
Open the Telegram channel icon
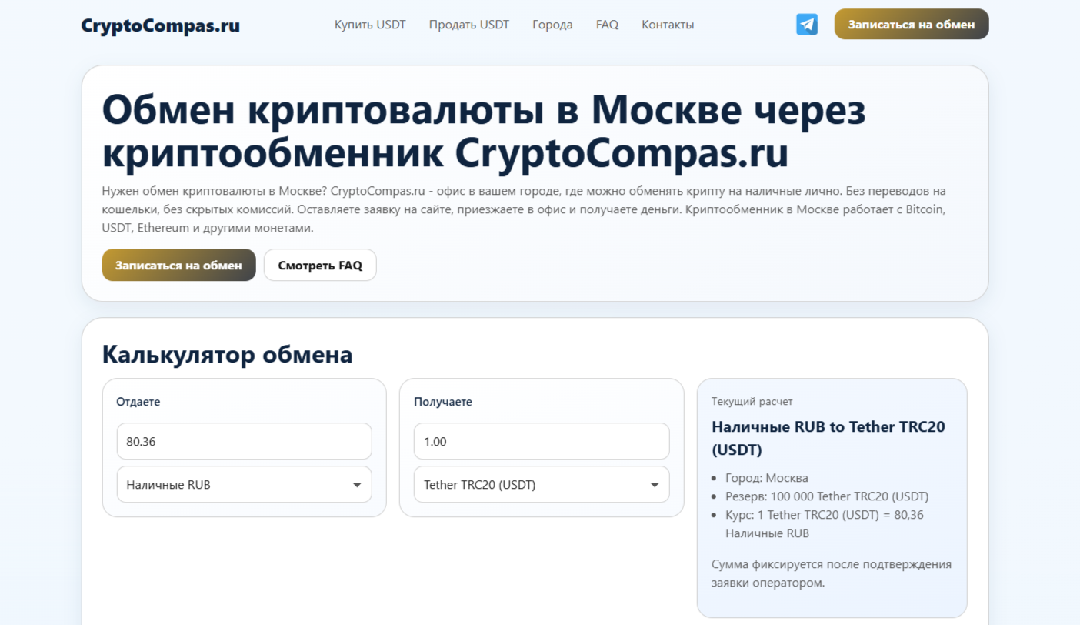806,25
